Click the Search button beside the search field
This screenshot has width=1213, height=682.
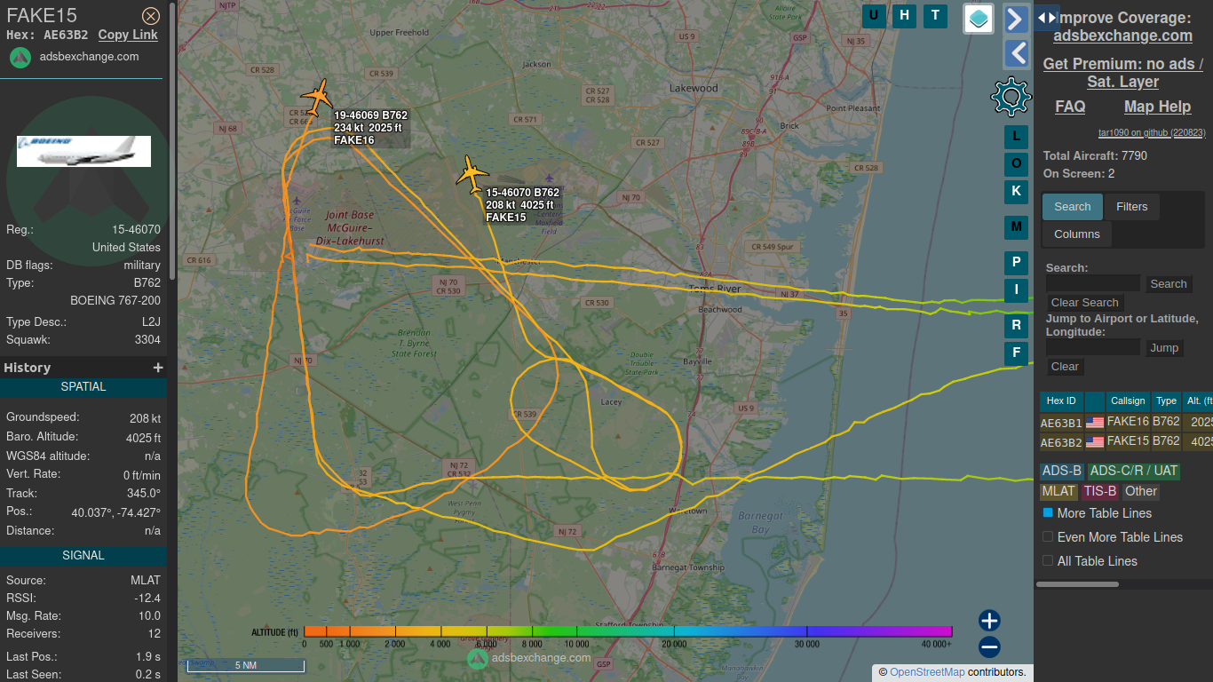point(1169,284)
